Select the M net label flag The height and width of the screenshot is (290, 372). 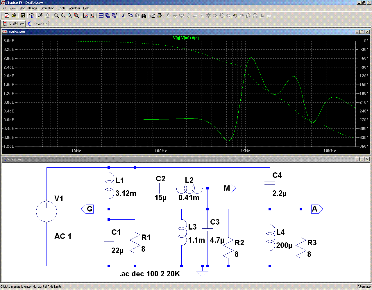[x=229, y=188]
